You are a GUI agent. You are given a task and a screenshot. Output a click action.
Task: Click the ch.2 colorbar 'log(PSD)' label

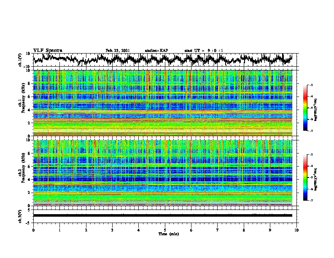(x=315, y=179)
